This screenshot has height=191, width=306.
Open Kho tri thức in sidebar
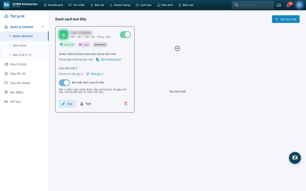coord(24,64)
